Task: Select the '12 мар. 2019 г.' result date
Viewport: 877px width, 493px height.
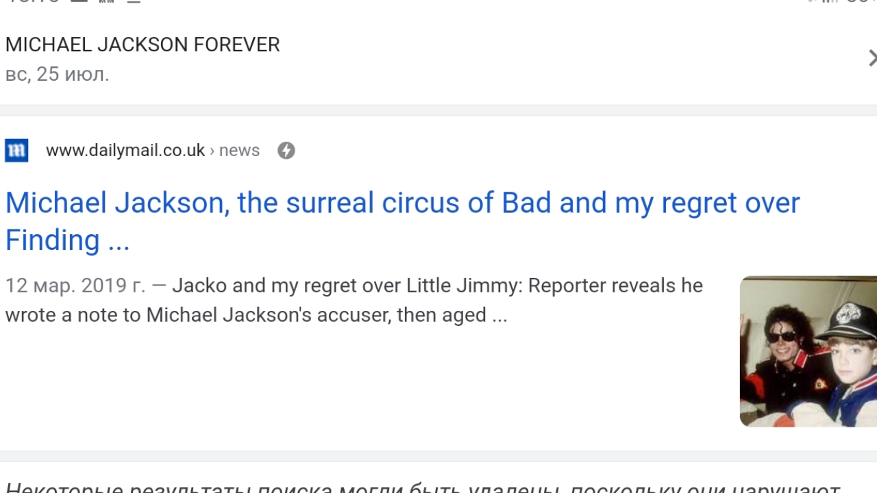Action: (x=75, y=286)
